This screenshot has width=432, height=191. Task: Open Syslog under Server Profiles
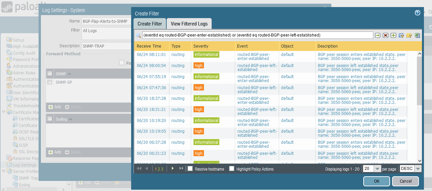click(21, 185)
